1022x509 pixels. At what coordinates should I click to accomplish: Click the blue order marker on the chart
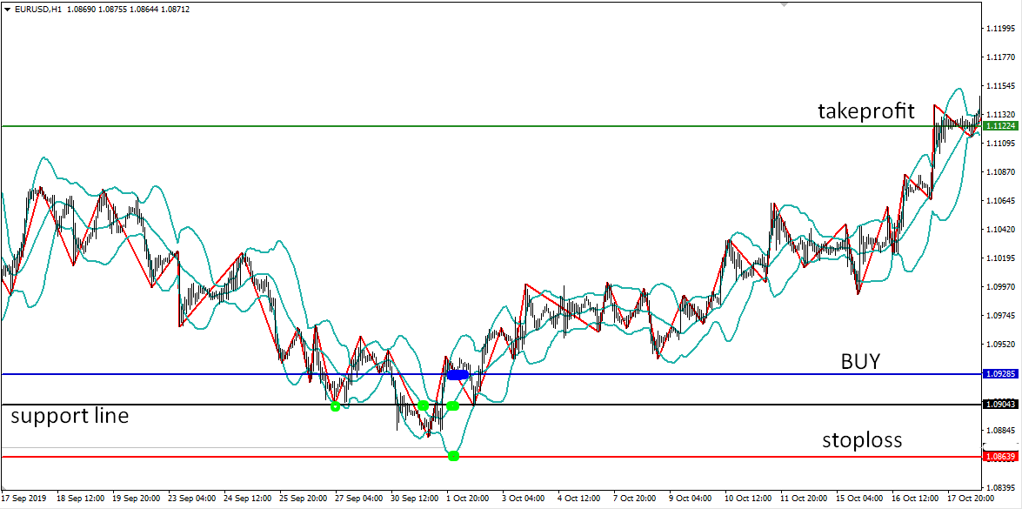[x=458, y=374]
